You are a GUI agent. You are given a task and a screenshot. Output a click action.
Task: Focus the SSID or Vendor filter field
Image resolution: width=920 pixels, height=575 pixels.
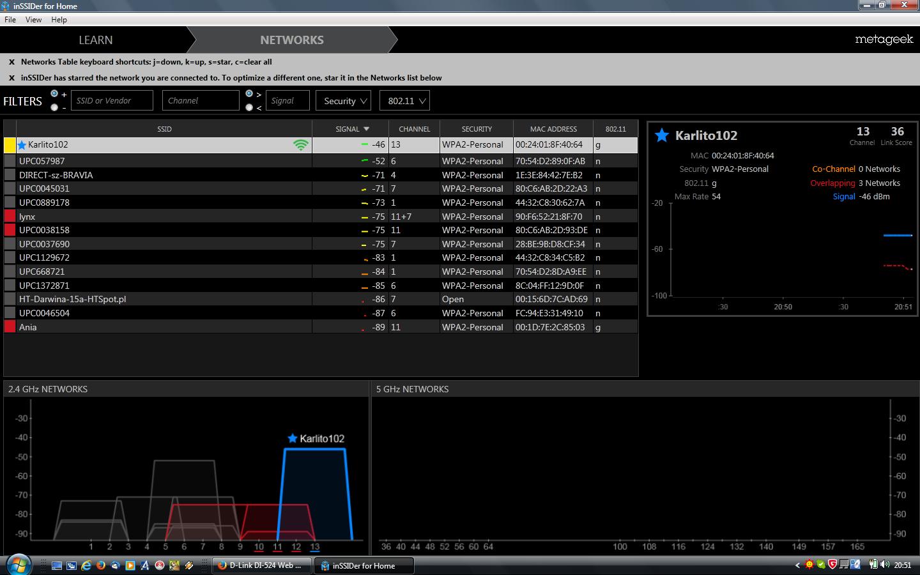(x=112, y=100)
